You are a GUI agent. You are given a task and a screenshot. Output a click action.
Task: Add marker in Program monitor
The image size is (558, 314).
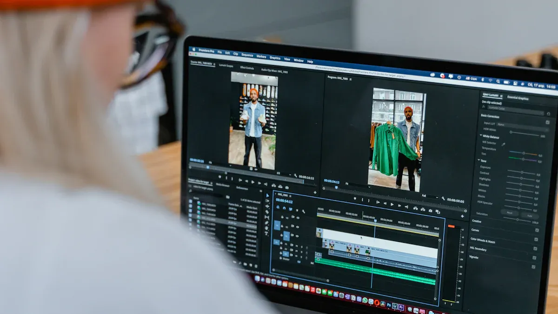pyautogui.click(x=355, y=198)
